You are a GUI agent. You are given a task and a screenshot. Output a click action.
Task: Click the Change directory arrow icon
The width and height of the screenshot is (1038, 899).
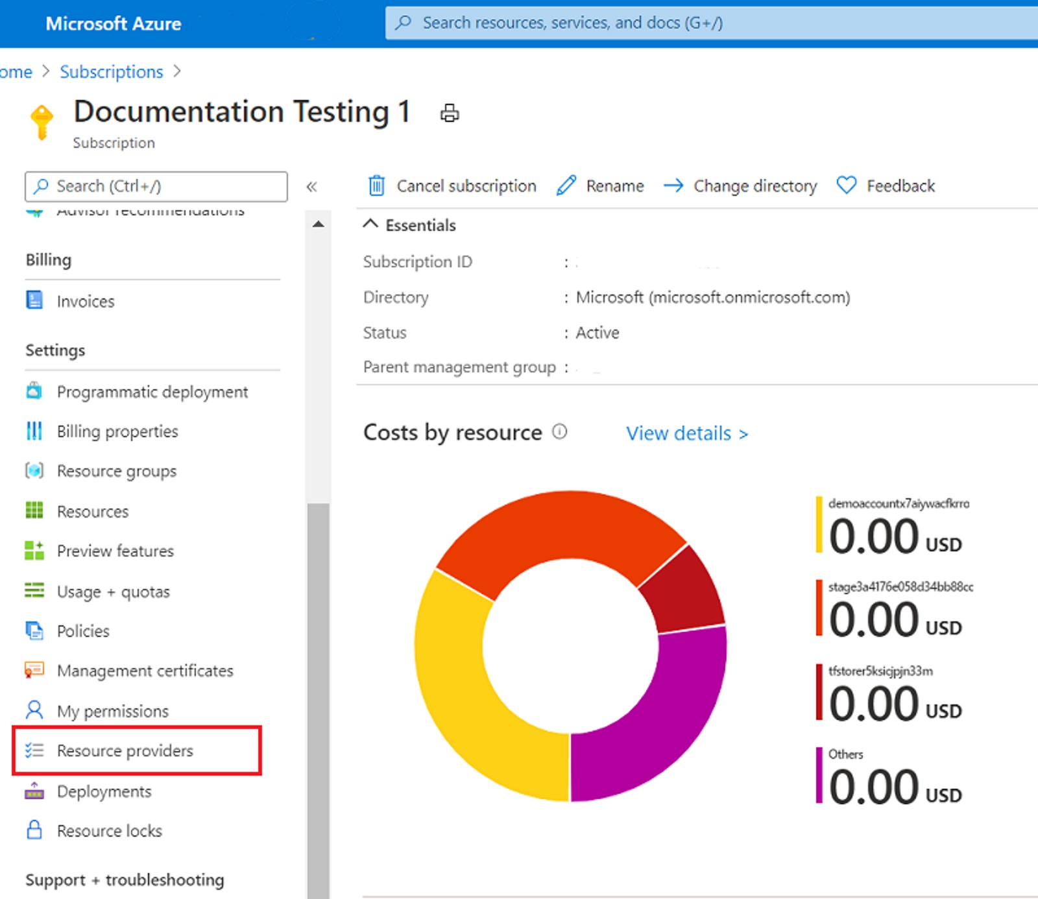click(x=673, y=186)
